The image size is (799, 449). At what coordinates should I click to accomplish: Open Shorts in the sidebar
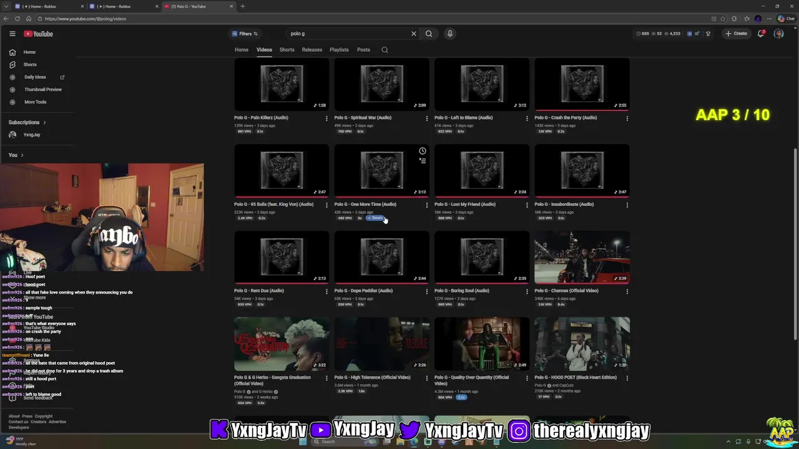37,65
